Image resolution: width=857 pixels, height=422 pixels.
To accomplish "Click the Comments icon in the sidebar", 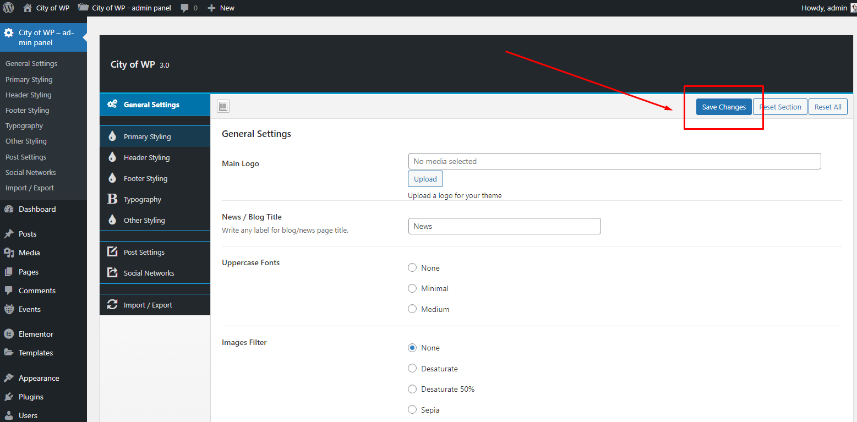I will (8, 291).
